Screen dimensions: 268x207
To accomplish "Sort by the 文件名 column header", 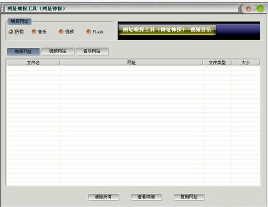I will [x=33, y=63].
